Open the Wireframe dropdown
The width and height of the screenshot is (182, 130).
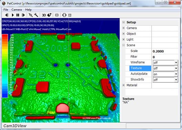point(176,62)
